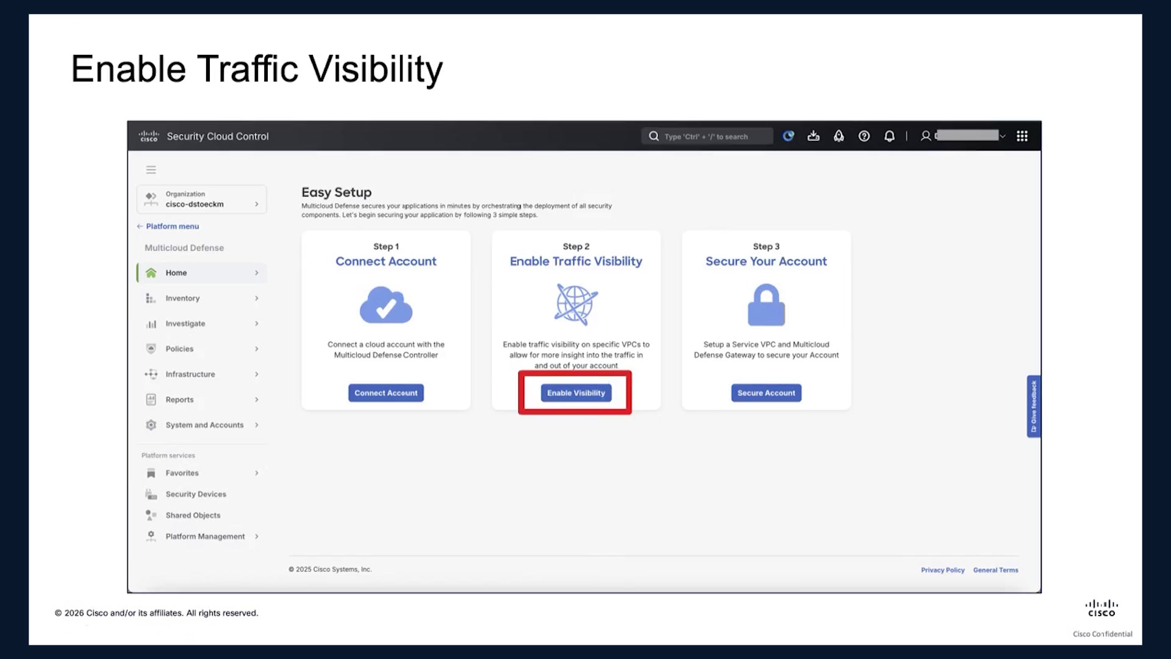Open the Favorites menu item
The image size is (1171, 659).
click(x=202, y=473)
